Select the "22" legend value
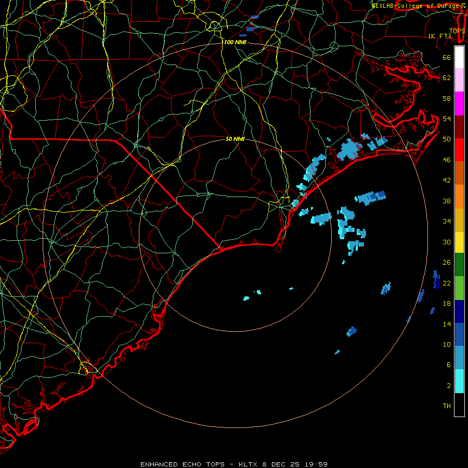 coord(447,283)
